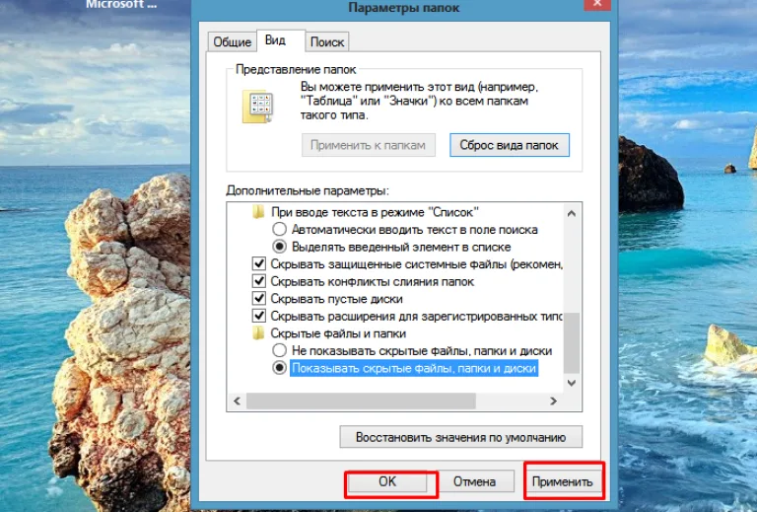Click the horizontal scroll right arrow
The width and height of the screenshot is (757, 512).
click(553, 401)
